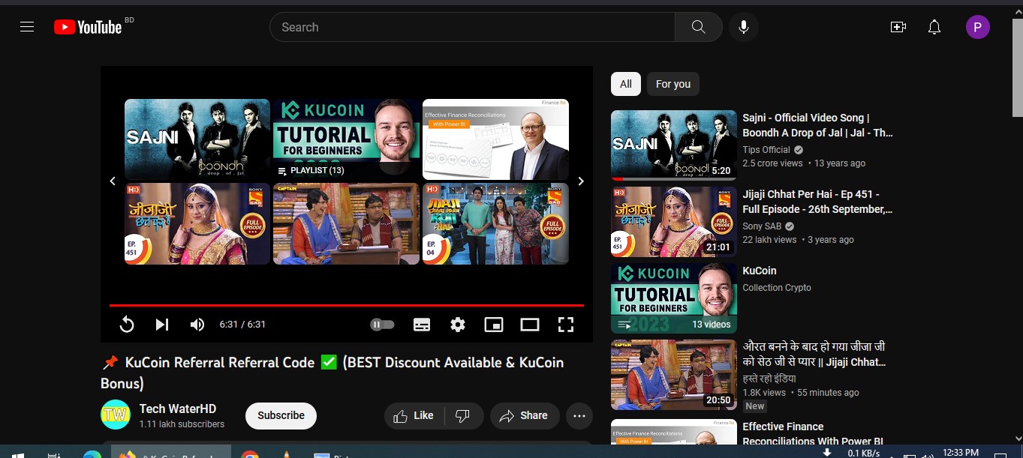The width and height of the screenshot is (1023, 458).
Task: Open the YouTube guide hamburger menu
Action: 27,27
